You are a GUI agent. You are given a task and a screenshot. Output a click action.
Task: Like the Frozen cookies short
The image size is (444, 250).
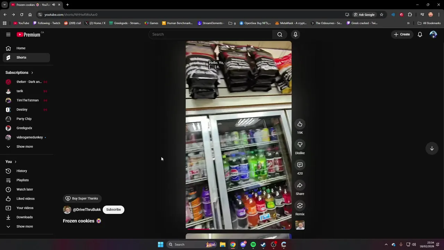[300, 124]
